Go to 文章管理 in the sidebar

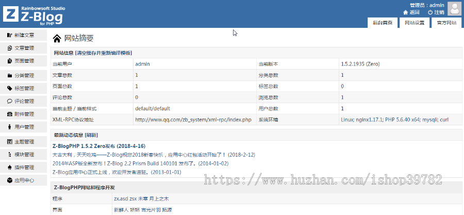(x=23, y=48)
